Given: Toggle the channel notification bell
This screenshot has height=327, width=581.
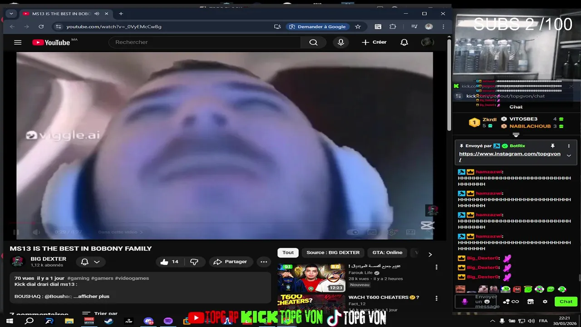Looking at the screenshot, I should [x=84, y=262].
